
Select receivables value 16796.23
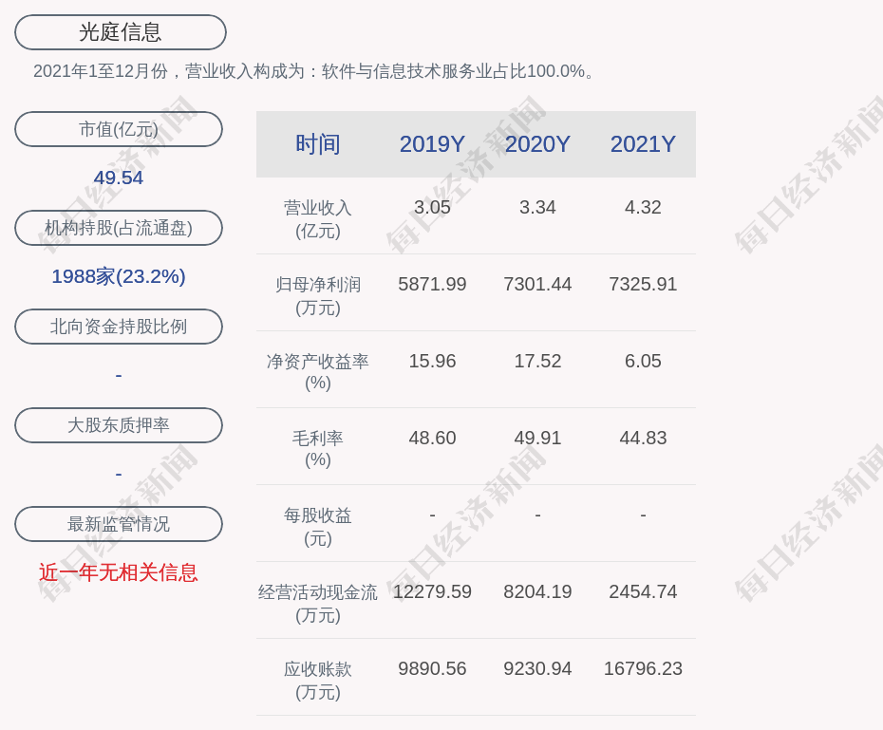[643, 668]
